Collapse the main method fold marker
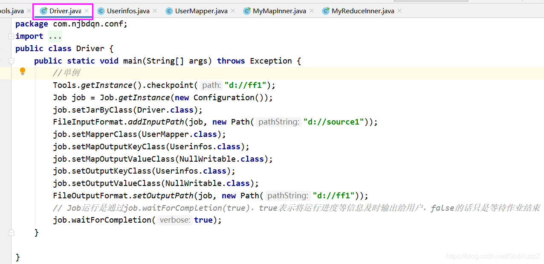Image resolution: width=544 pixels, height=264 pixels. pyautogui.click(x=11, y=61)
